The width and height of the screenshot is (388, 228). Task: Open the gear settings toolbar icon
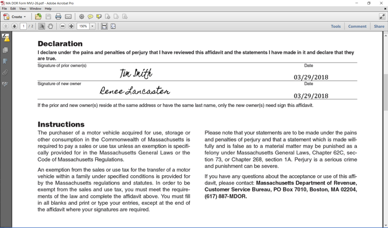pyautogui.click(x=82, y=17)
